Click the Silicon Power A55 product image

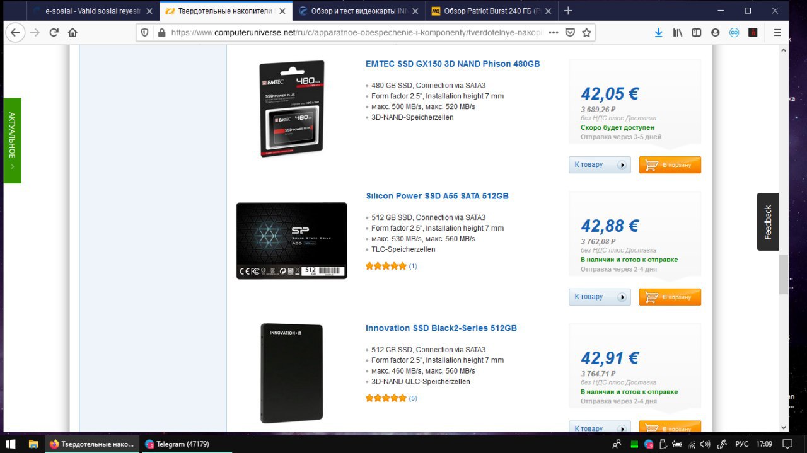tap(292, 241)
